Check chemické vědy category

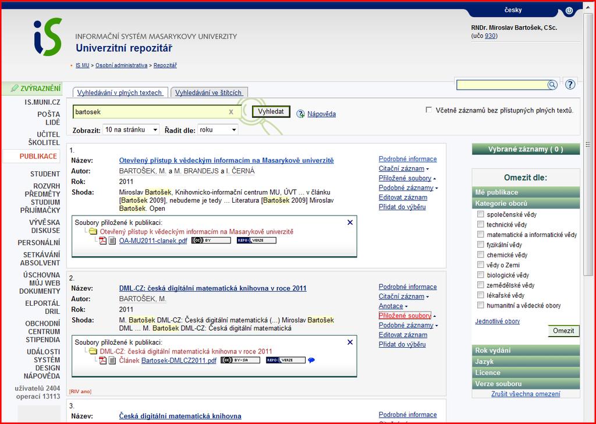point(480,255)
